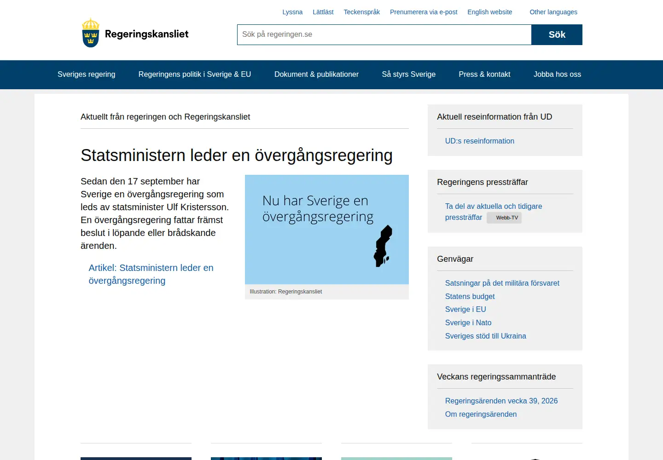Switch to Lättläst easy-read version
Screen dimensions: 663x460
click(x=323, y=12)
